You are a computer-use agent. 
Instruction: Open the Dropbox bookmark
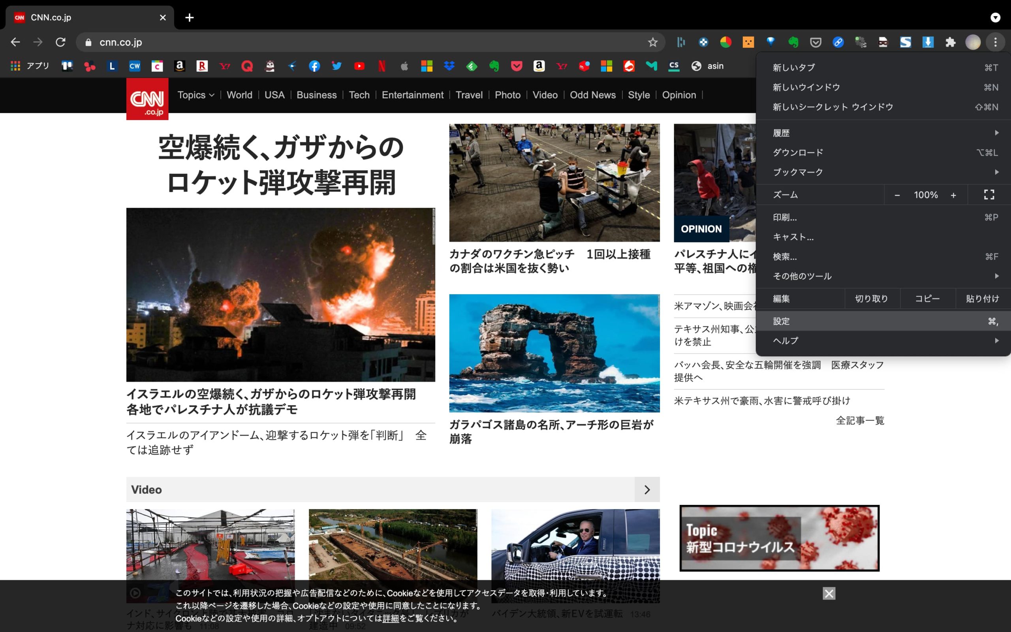449,66
